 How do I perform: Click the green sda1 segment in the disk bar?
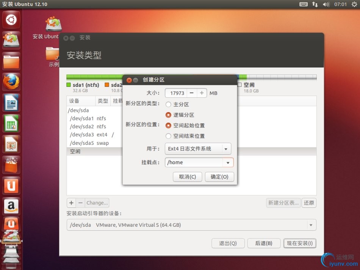point(95,77)
